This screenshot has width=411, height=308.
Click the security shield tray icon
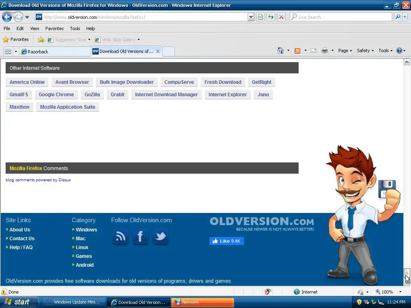click(359, 302)
